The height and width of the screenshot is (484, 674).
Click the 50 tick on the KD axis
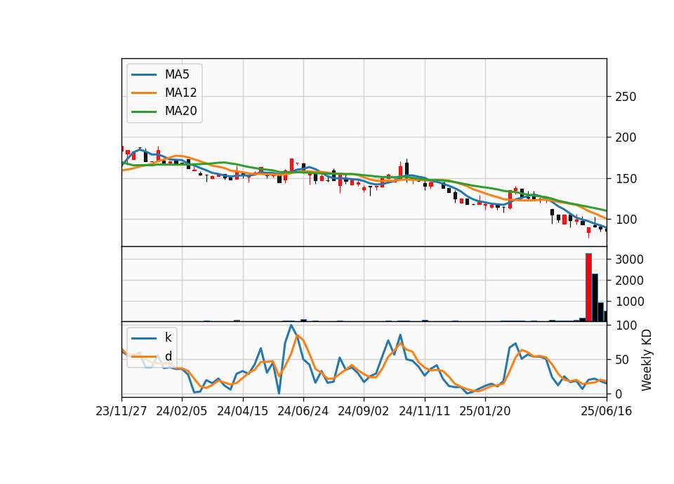[622, 360]
